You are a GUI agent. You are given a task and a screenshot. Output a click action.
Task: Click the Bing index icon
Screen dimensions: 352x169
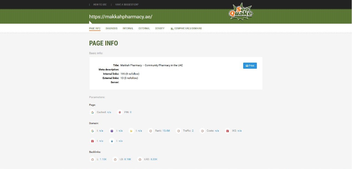pos(131,131)
